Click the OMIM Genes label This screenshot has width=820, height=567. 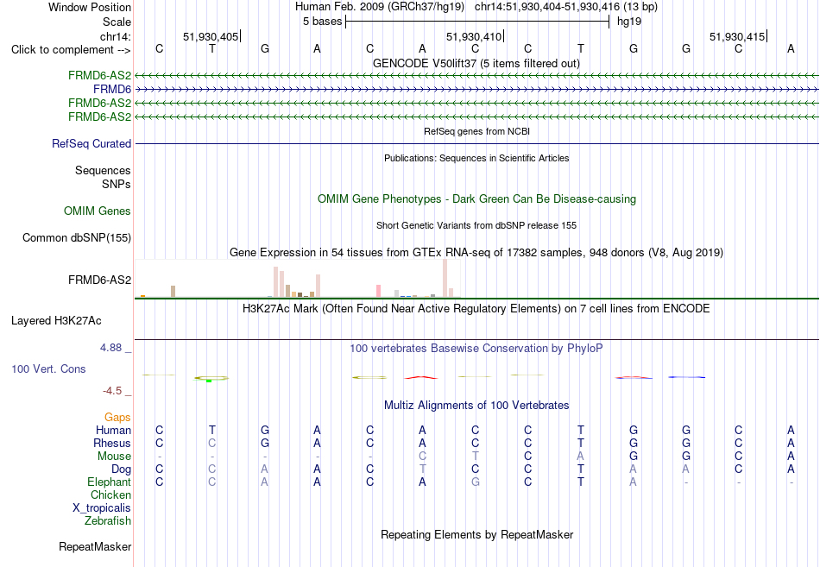pyautogui.click(x=98, y=211)
